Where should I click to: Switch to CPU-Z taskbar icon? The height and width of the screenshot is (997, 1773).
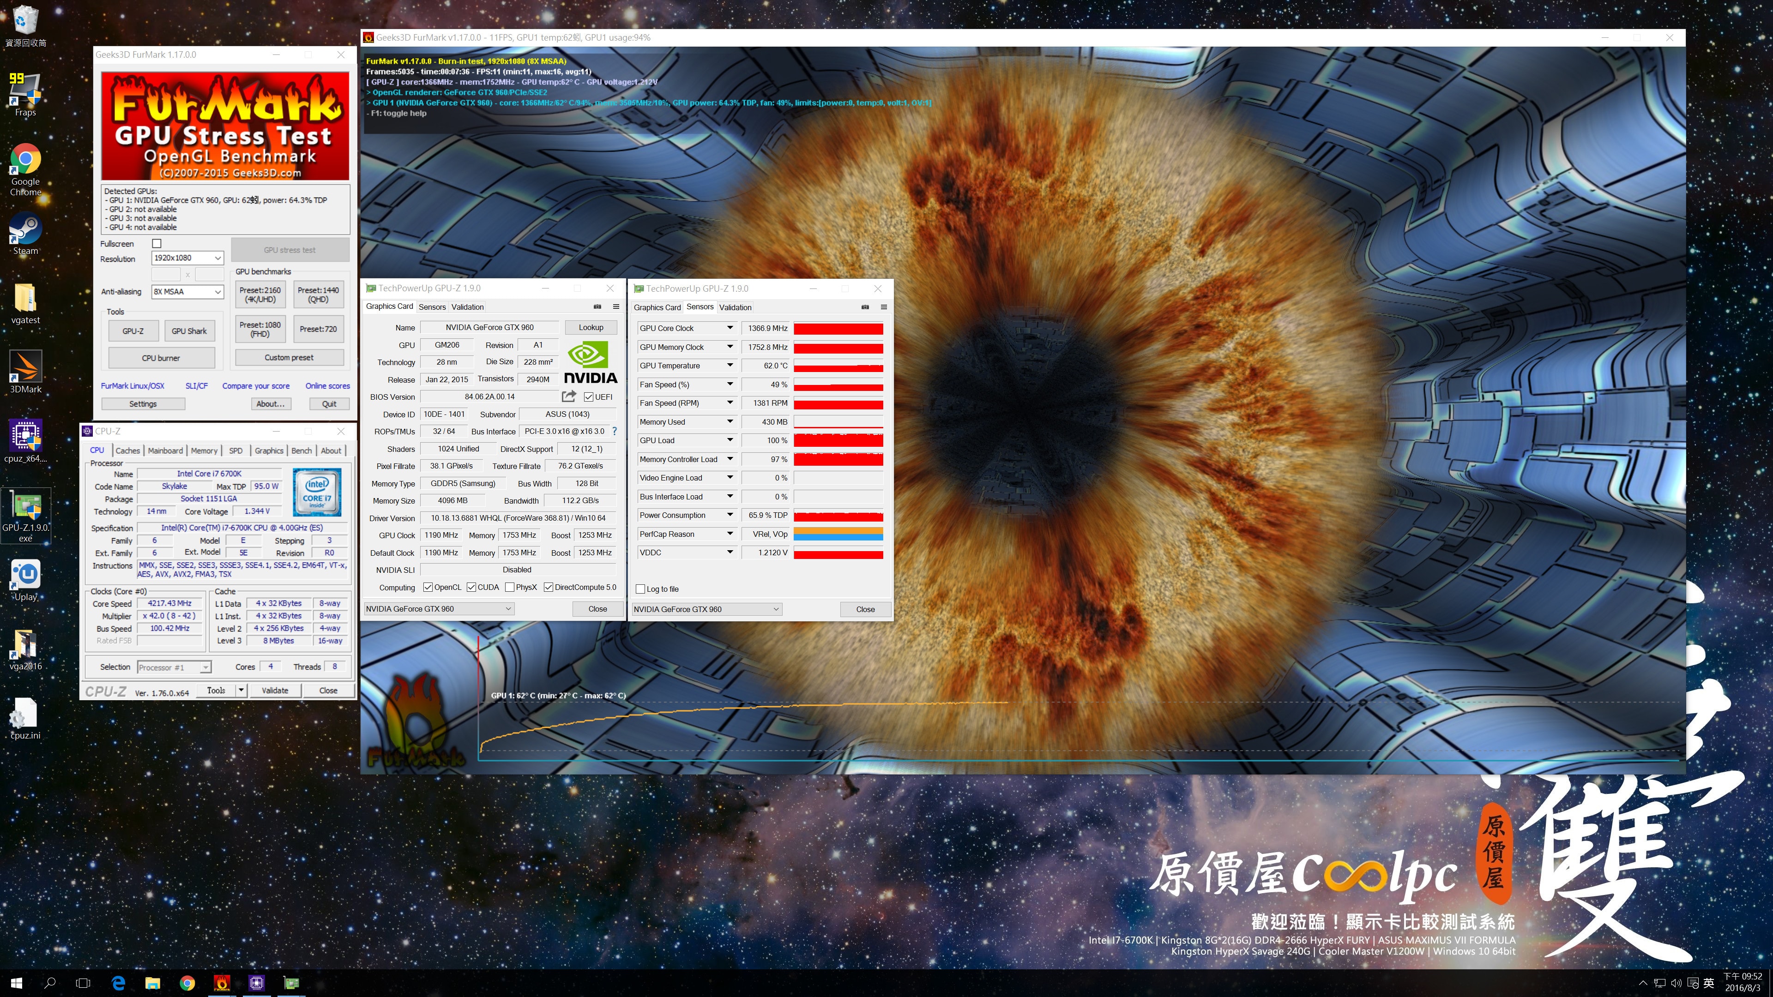click(x=257, y=983)
